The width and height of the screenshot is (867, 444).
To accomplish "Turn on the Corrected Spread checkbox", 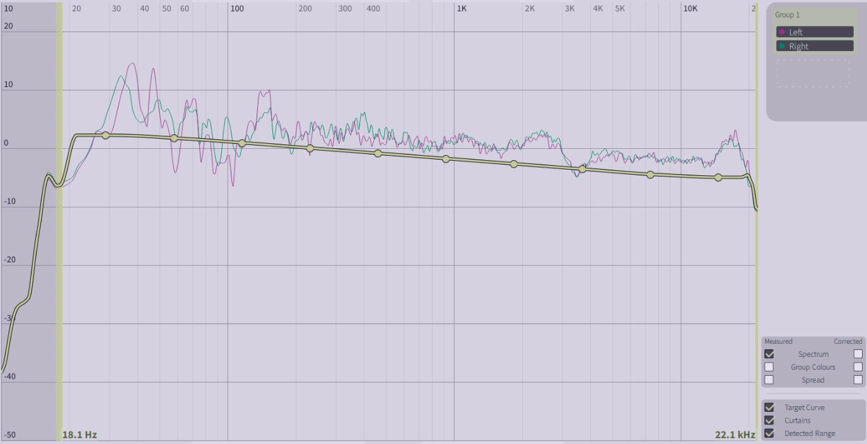I will click(858, 380).
